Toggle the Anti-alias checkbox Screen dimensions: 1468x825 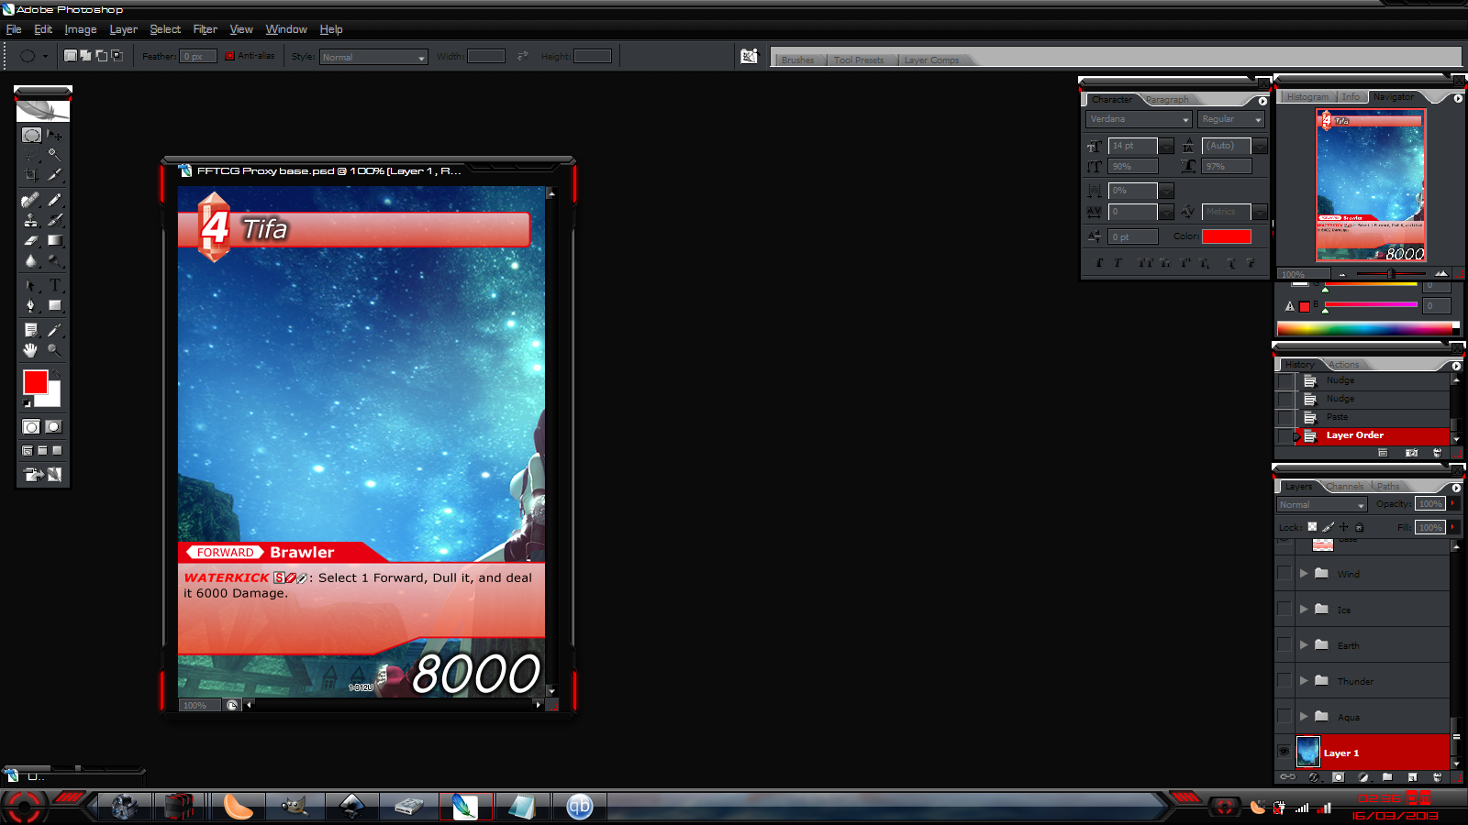click(x=229, y=56)
